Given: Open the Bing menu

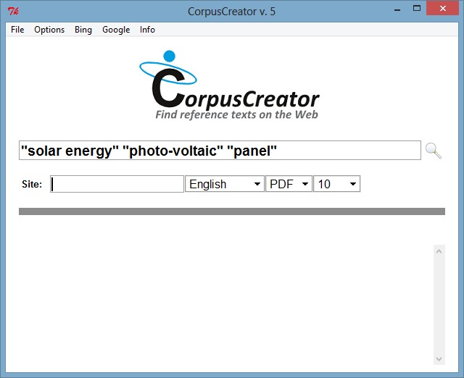Looking at the screenshot, I should pyautogui.click(x=83, y=30).
